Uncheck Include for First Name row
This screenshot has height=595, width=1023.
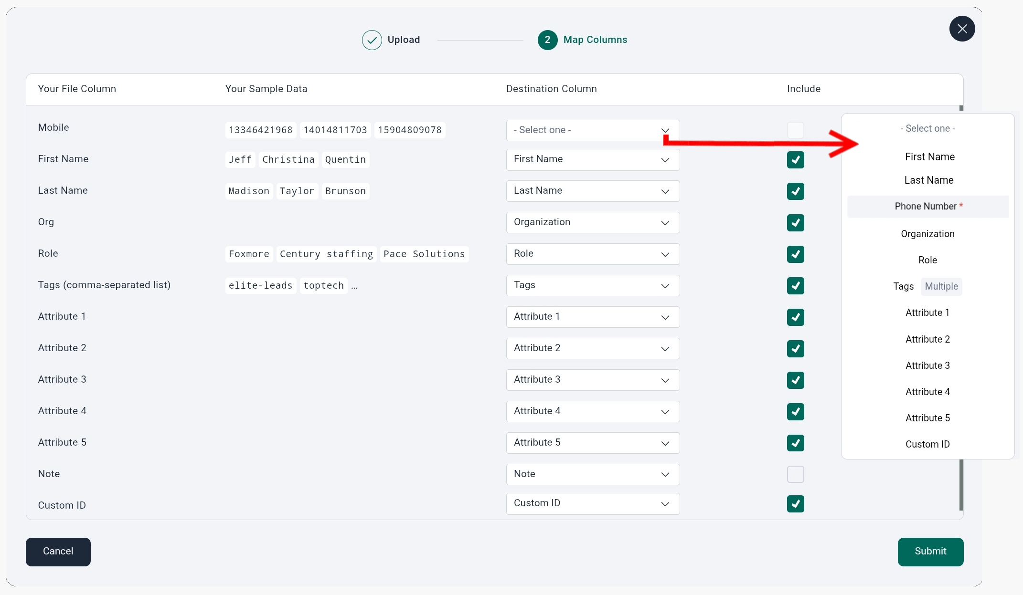(x=795, y=160)
